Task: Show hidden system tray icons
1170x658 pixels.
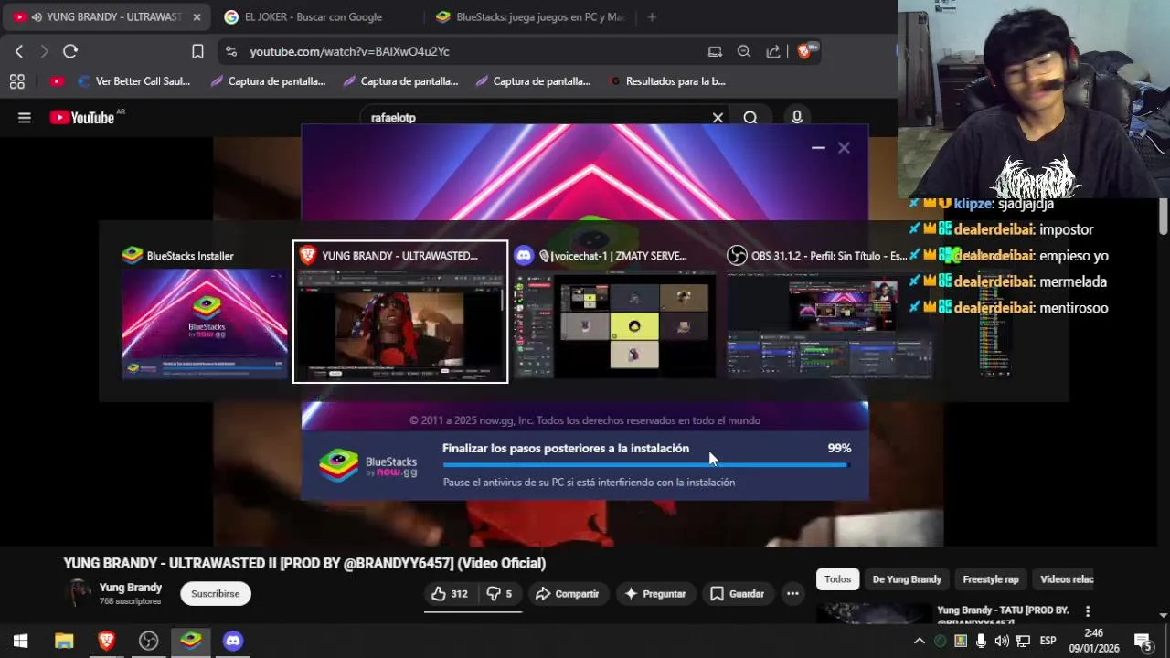Action: (919, 641)
